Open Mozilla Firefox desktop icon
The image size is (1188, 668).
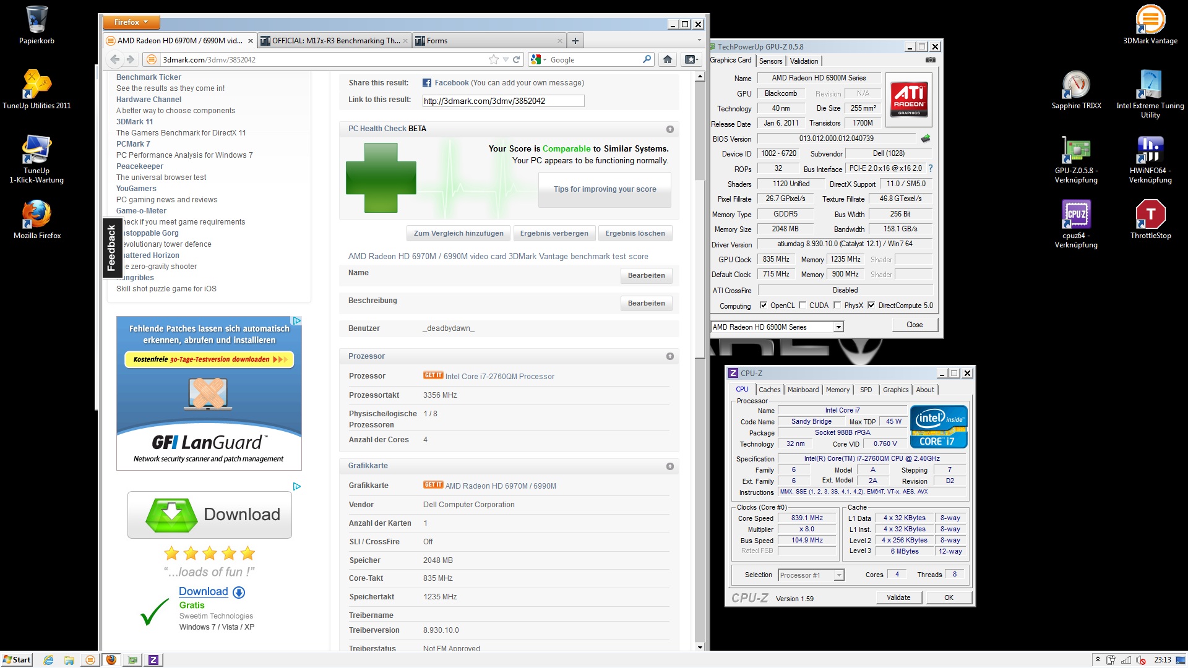[37, 220]
